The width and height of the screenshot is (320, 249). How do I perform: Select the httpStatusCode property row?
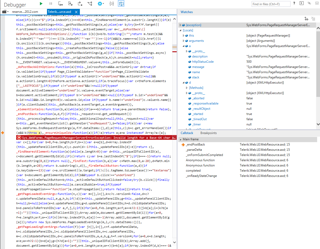pos(247,62)
